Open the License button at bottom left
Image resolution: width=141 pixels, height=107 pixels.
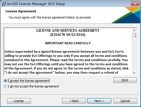pos(19,101)
